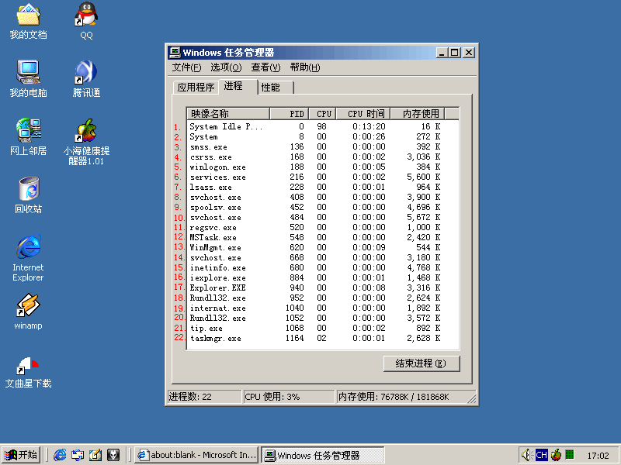
Task: Click the Task Manager title bar icon
Action: pos(174,52)
